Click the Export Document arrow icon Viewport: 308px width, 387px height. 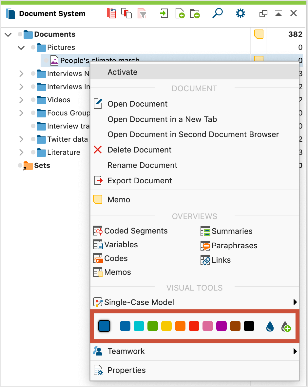pos(98,180)
